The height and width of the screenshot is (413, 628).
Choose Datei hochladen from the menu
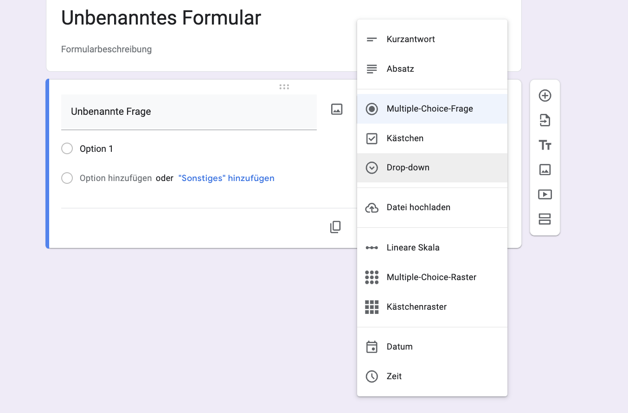tap(418, 207)
